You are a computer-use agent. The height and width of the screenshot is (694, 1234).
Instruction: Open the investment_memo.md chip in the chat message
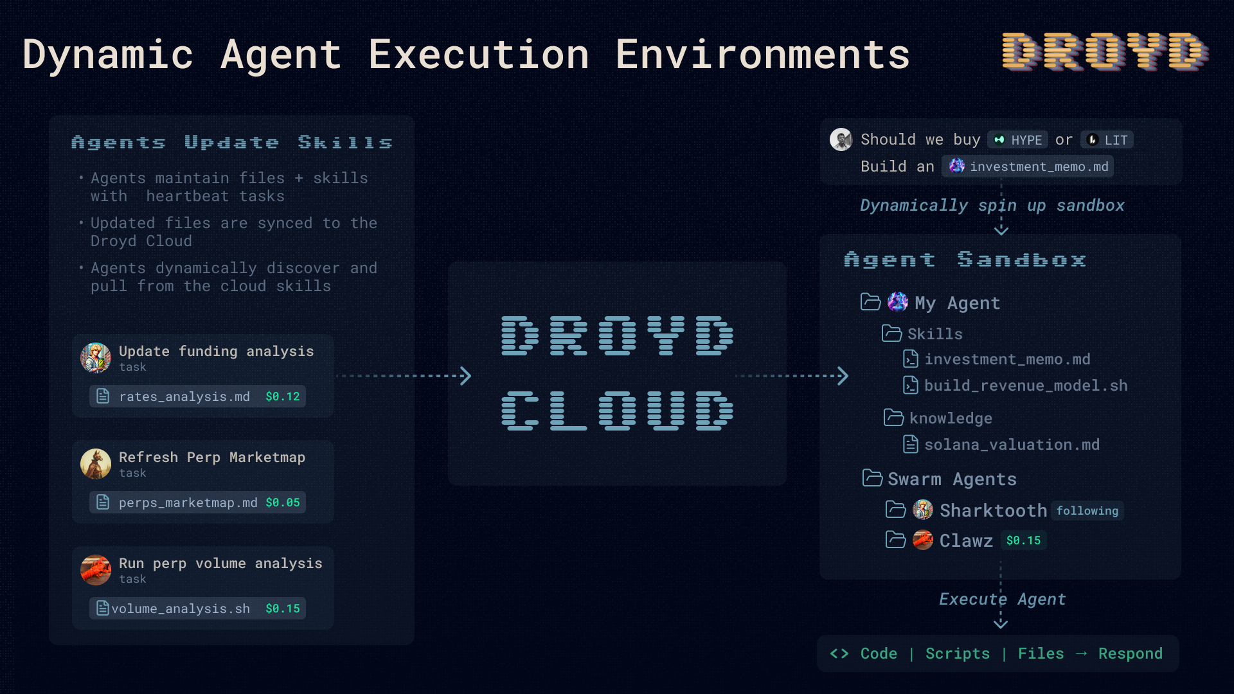click(x=1028, y=166)
